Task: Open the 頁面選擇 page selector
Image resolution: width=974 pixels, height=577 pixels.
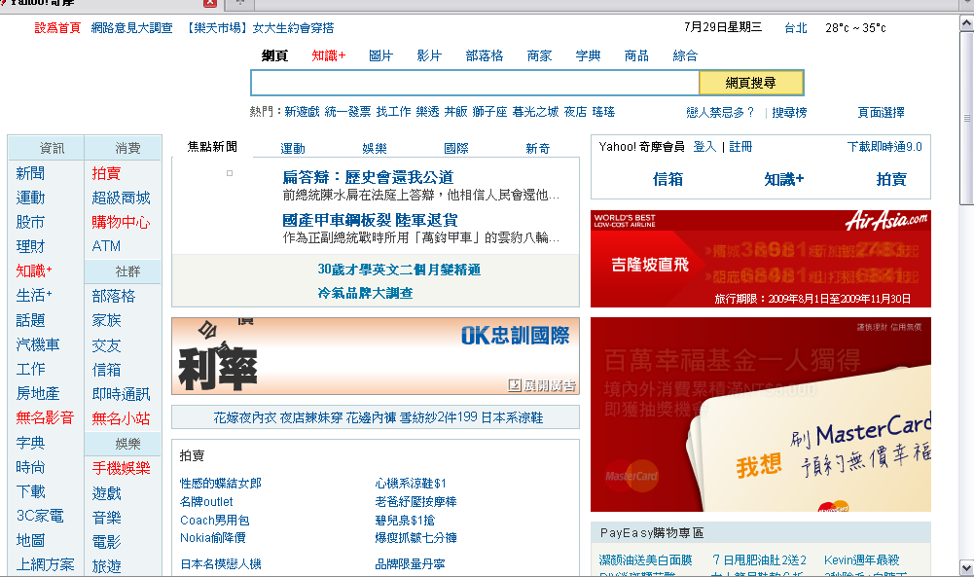Action: point(880,112)
